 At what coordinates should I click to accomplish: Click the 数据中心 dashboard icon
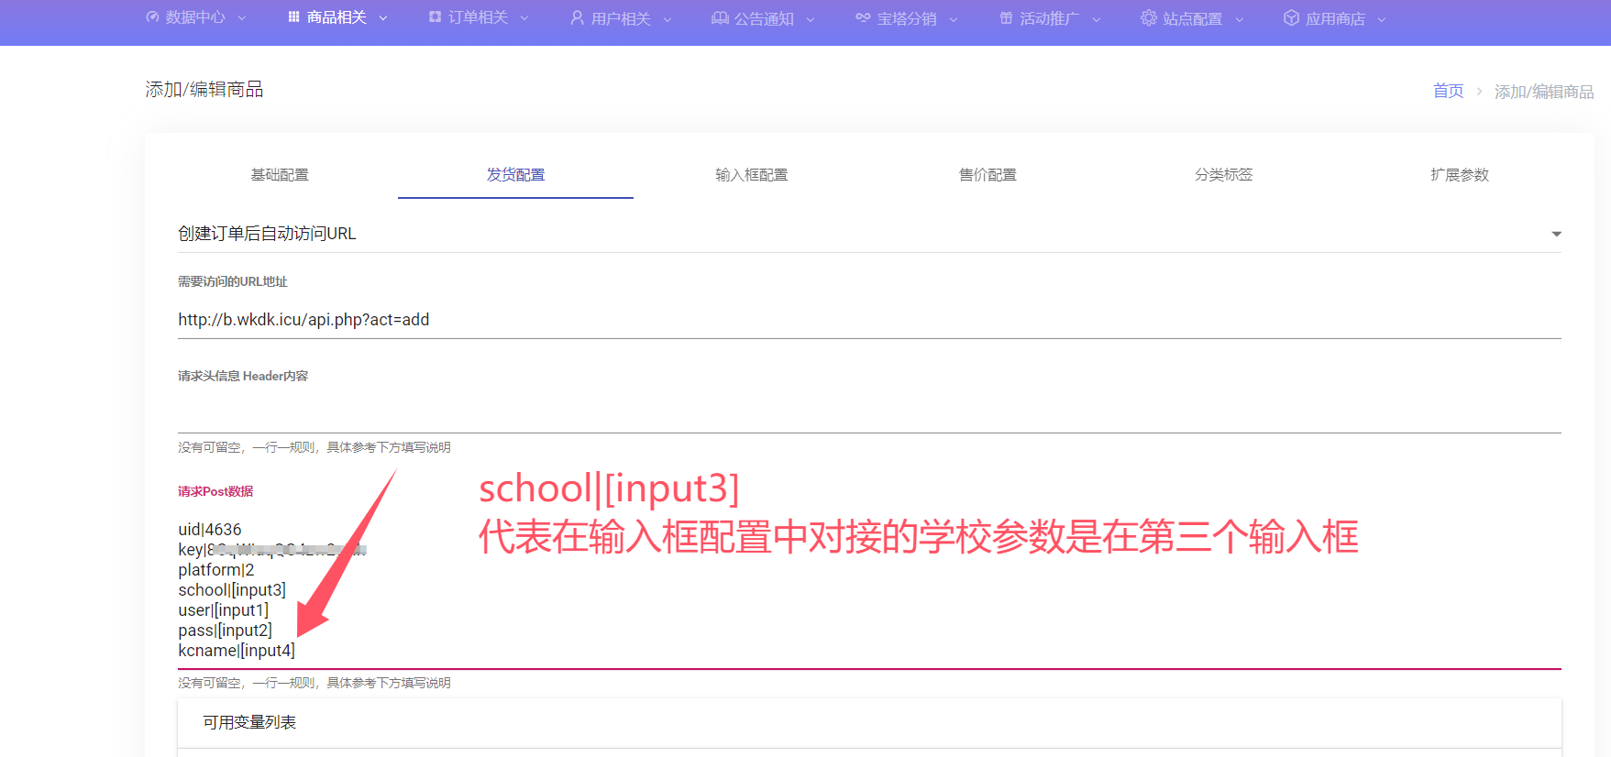(x=152, y=17)
